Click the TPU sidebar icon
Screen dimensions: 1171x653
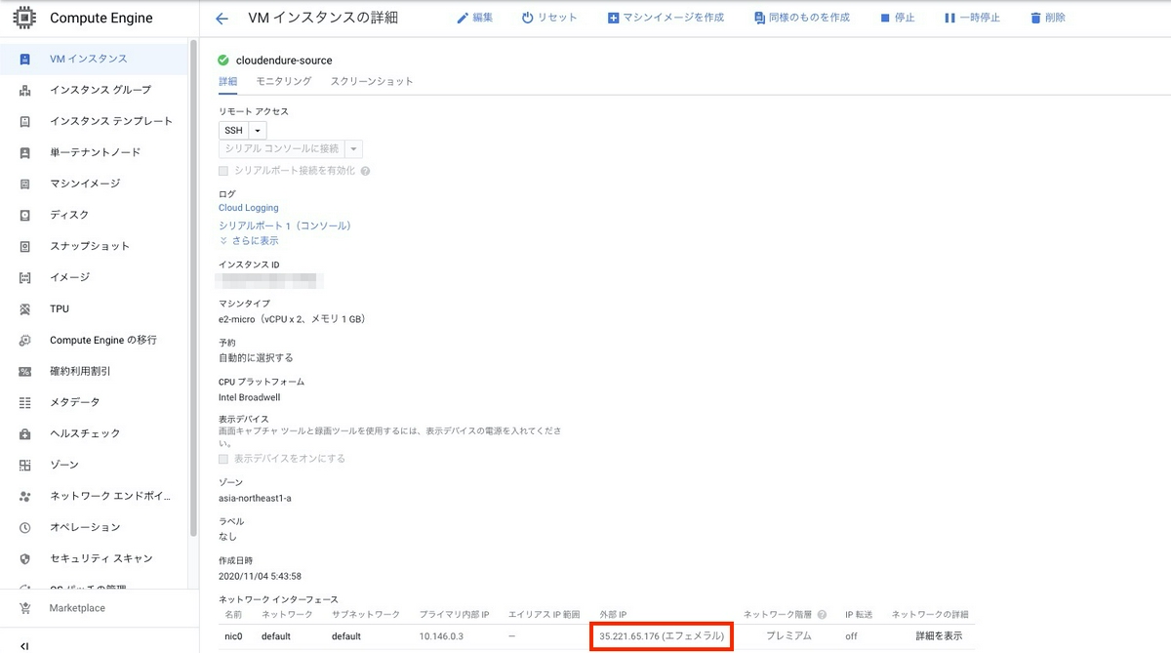(x=25, y=308)
